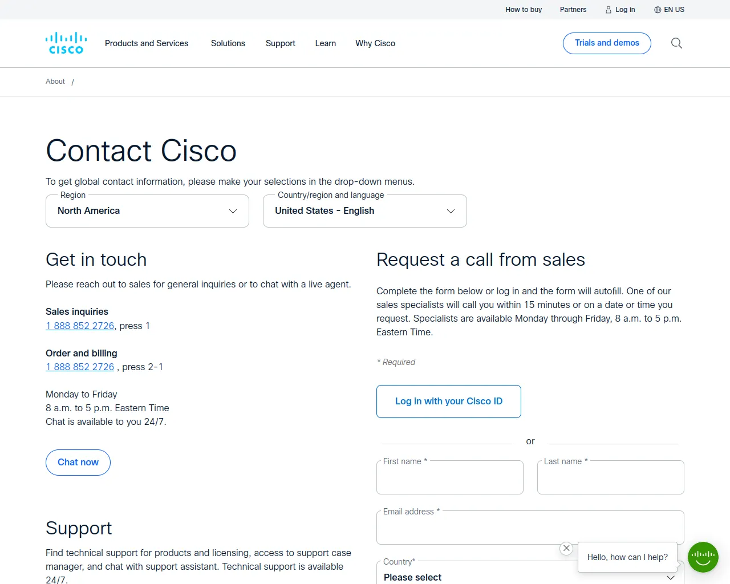
Task: Click the globe language icon
Action: pyautogui.click(x=658, y=10)
